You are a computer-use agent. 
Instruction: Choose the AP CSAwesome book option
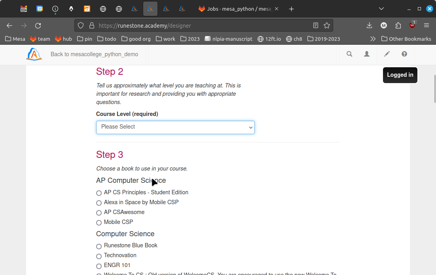[x=99, y=213]
